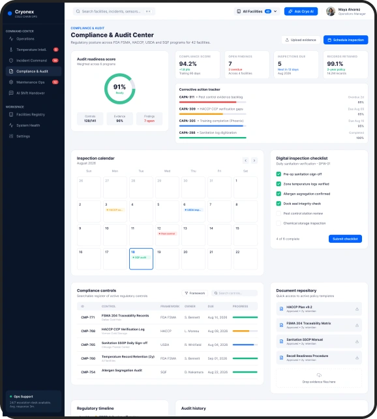Click Ask Cryo AI button
The width and height of the screenshot is (377, 419).
301,12
